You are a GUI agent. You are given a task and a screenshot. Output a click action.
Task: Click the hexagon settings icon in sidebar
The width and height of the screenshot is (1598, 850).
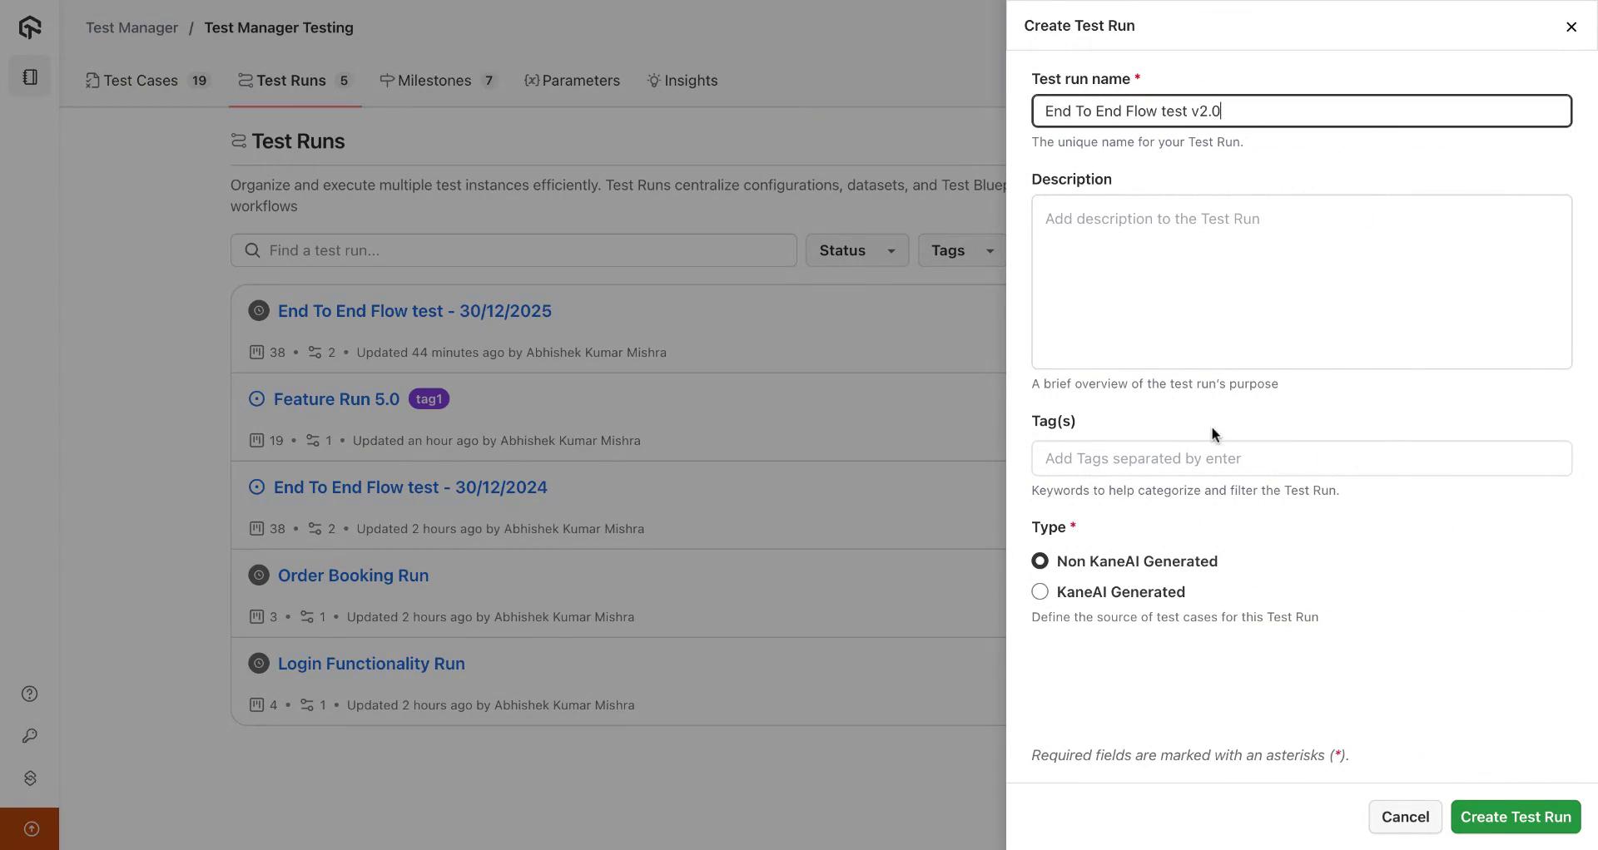tap(30, 778)
